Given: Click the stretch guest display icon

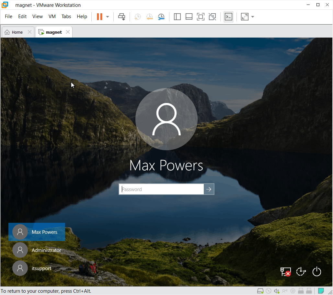Looking at the screenshot, I should [x=245, y=17].
